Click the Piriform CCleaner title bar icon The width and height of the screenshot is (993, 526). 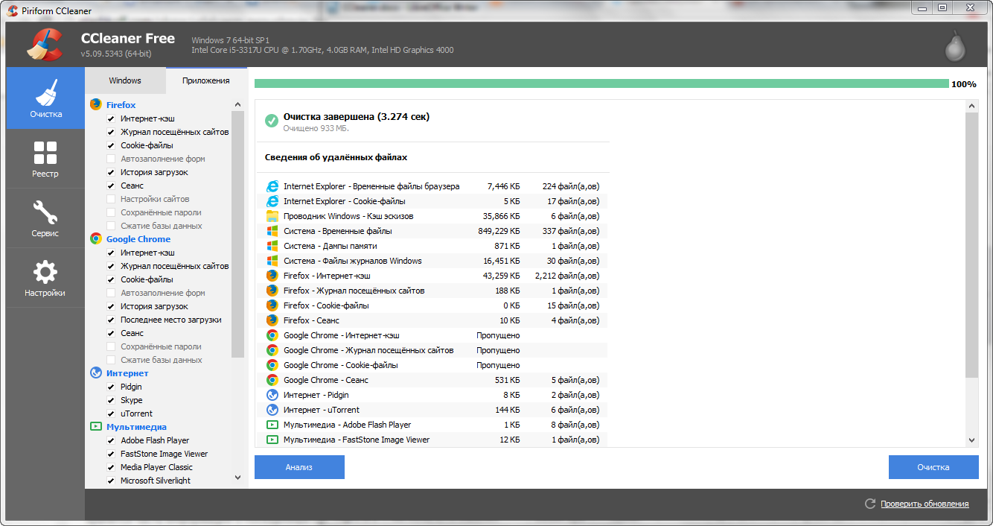click(x=12, y=10)
